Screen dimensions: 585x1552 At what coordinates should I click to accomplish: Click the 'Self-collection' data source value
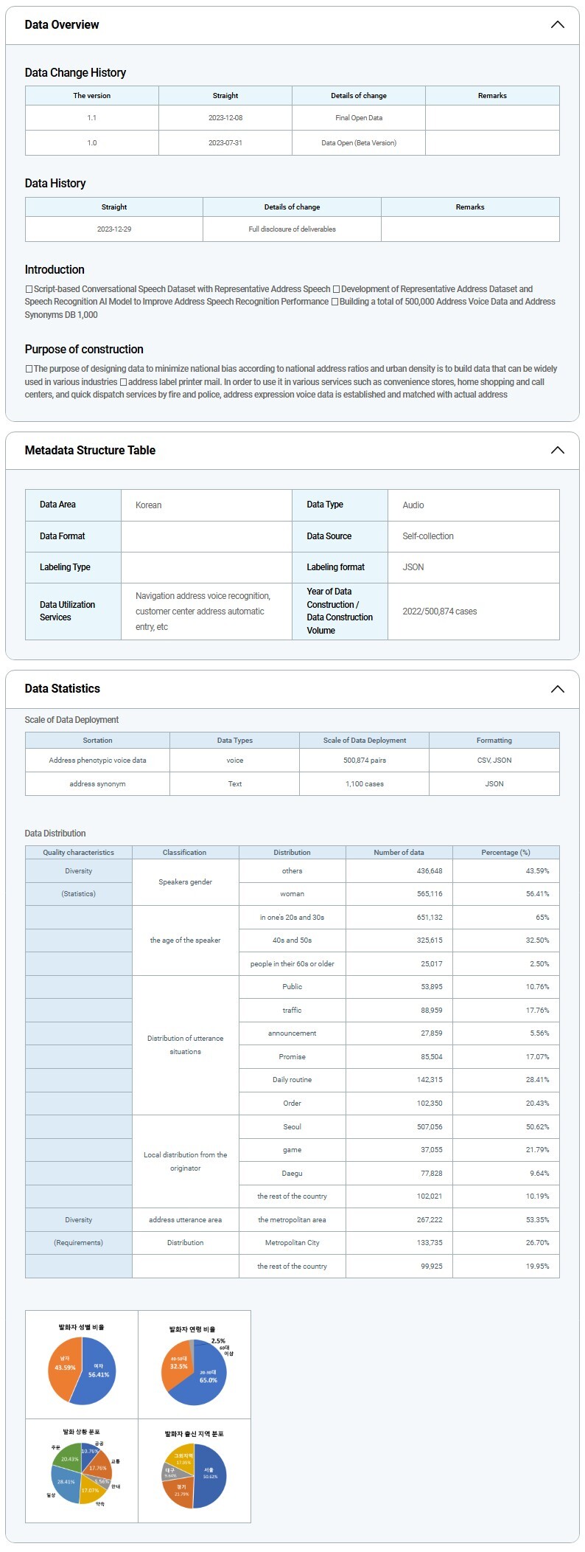point(428,536)
